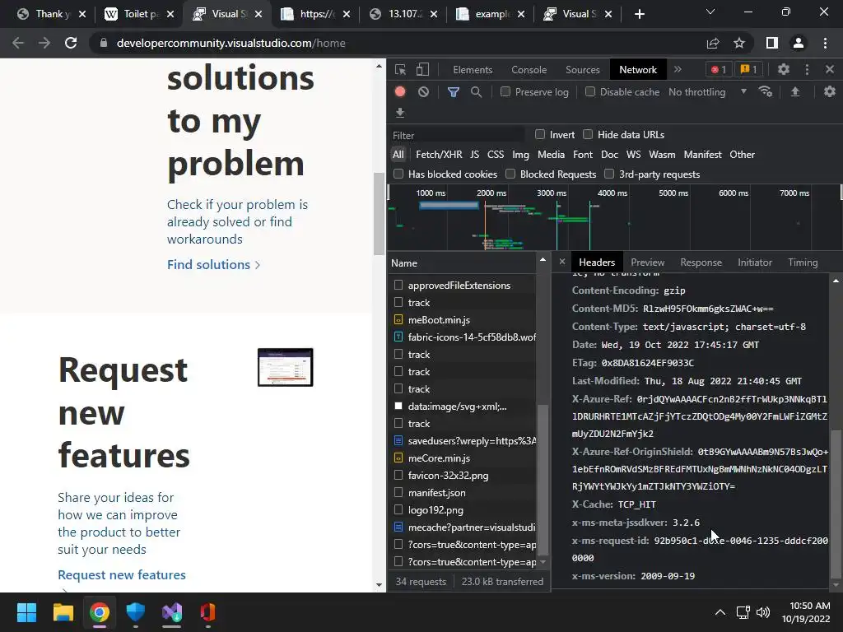Open File Explorer from taskbar

tap(63, 612)
